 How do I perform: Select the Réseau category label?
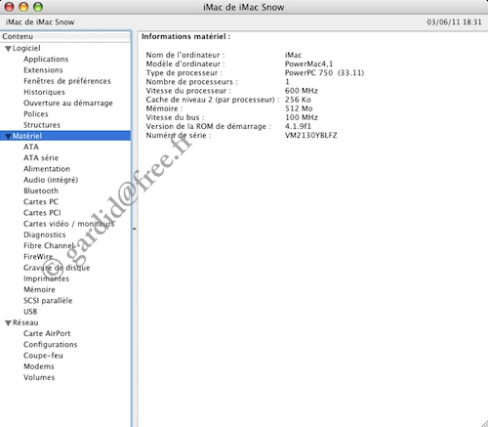25,322
